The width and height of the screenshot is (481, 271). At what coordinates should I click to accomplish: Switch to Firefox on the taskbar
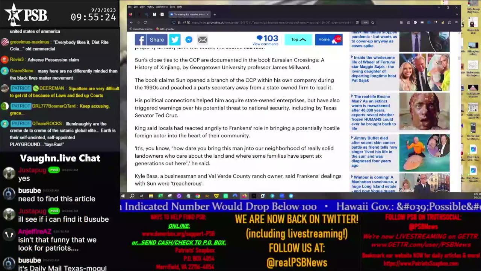(244, 196)
